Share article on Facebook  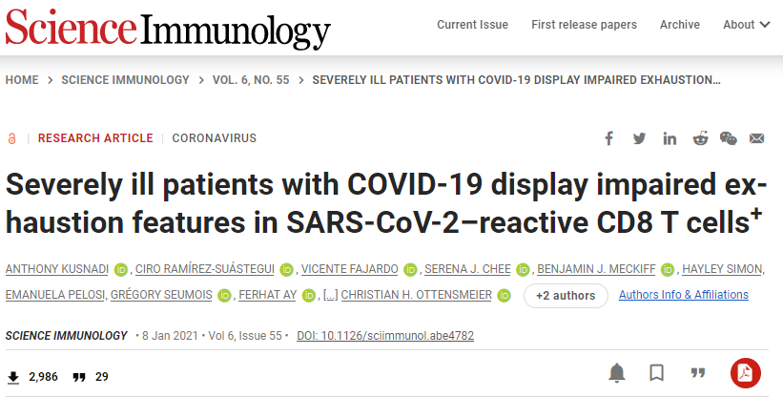click(x=609, y=138)
